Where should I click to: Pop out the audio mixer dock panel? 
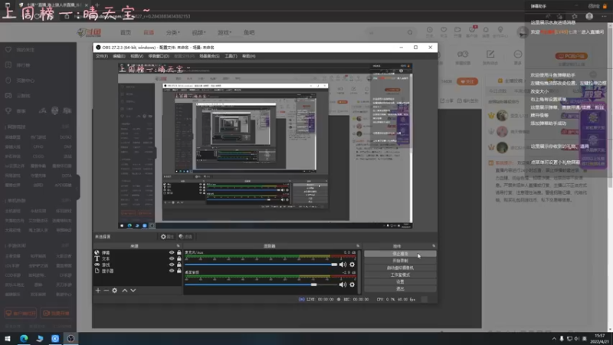tap(358, 246)
